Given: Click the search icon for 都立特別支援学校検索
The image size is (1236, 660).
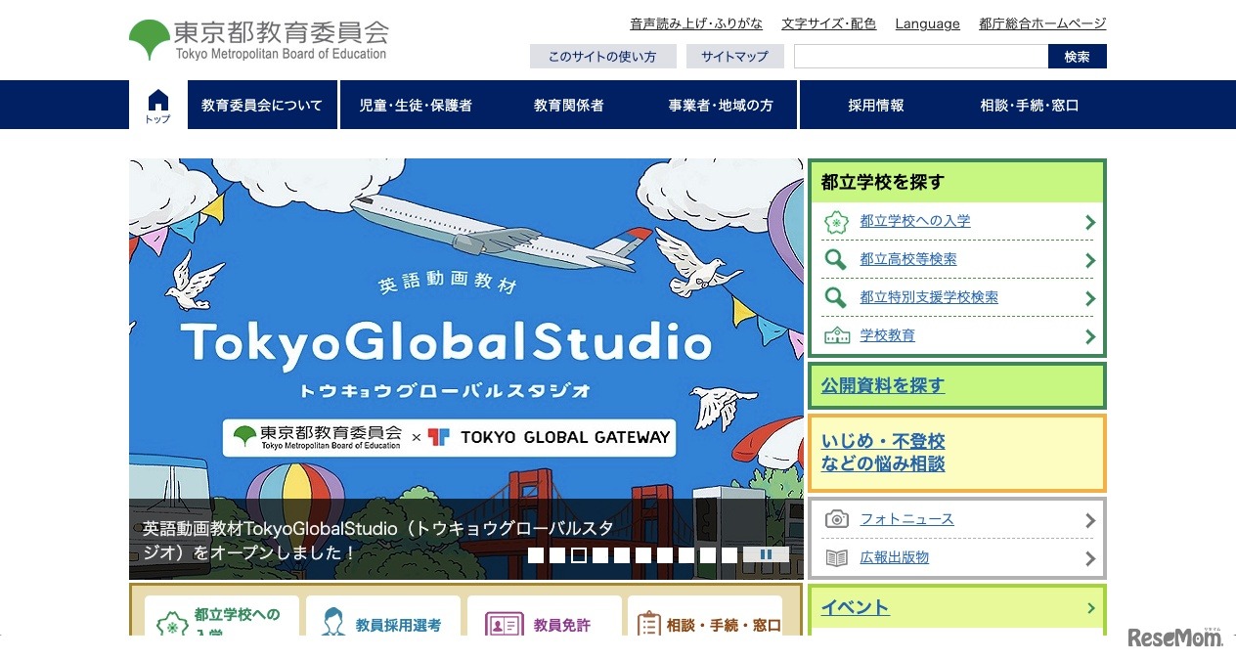Looking at the screenshot, I should 836,297.
